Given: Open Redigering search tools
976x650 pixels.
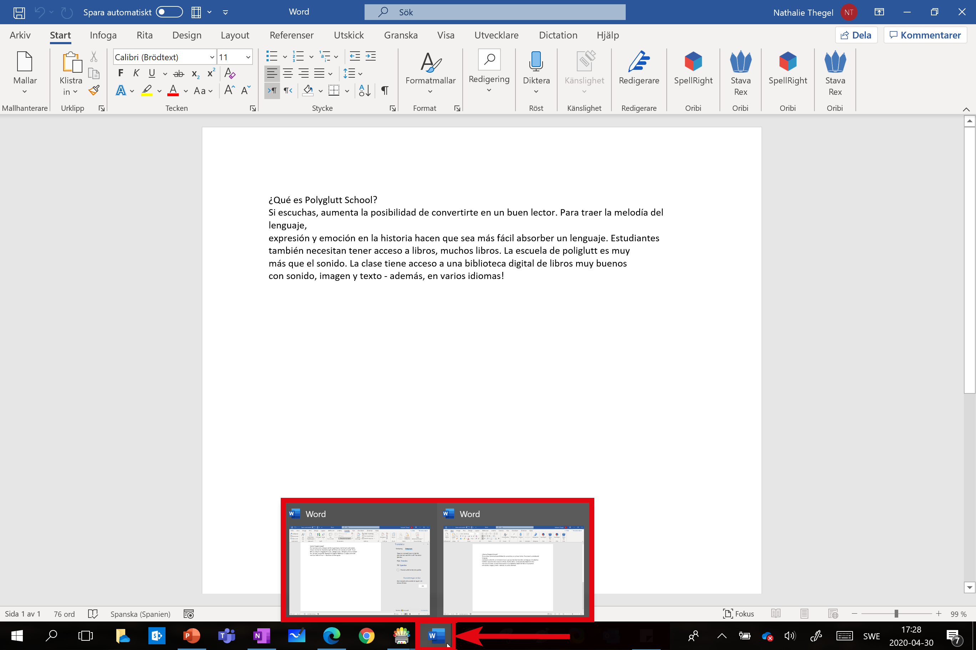Looking at the screenshot, I should point(489,71).
